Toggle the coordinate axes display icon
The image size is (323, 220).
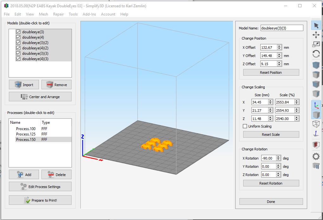pos(316,105)
